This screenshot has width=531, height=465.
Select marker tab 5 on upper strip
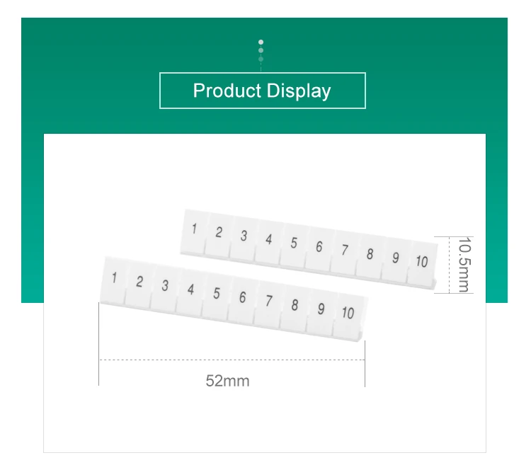293,245
